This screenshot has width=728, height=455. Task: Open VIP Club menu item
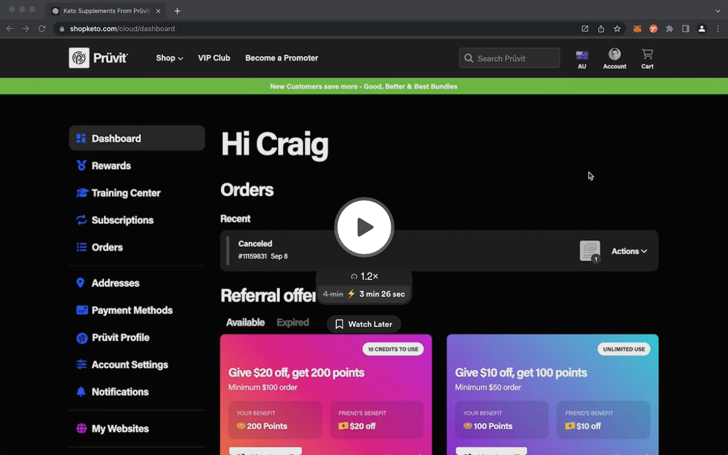214,58
